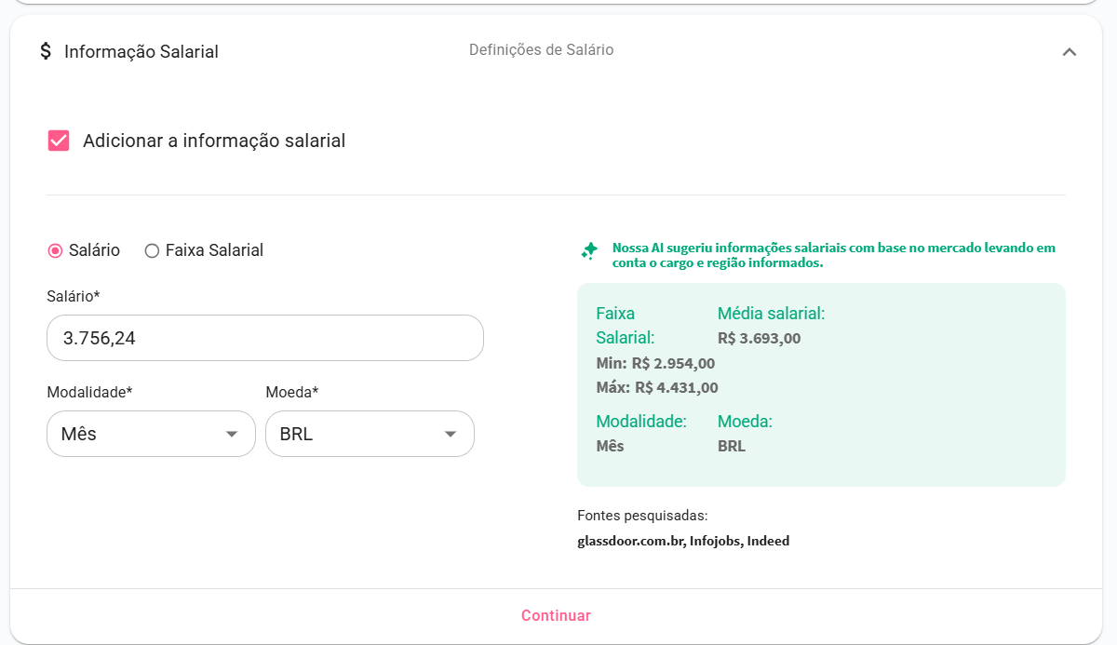Viewport: 1117px width, 645px height.
Task: Click the suggested maximum salary R$ 4.431,00
Action: (x=676, y=387)
